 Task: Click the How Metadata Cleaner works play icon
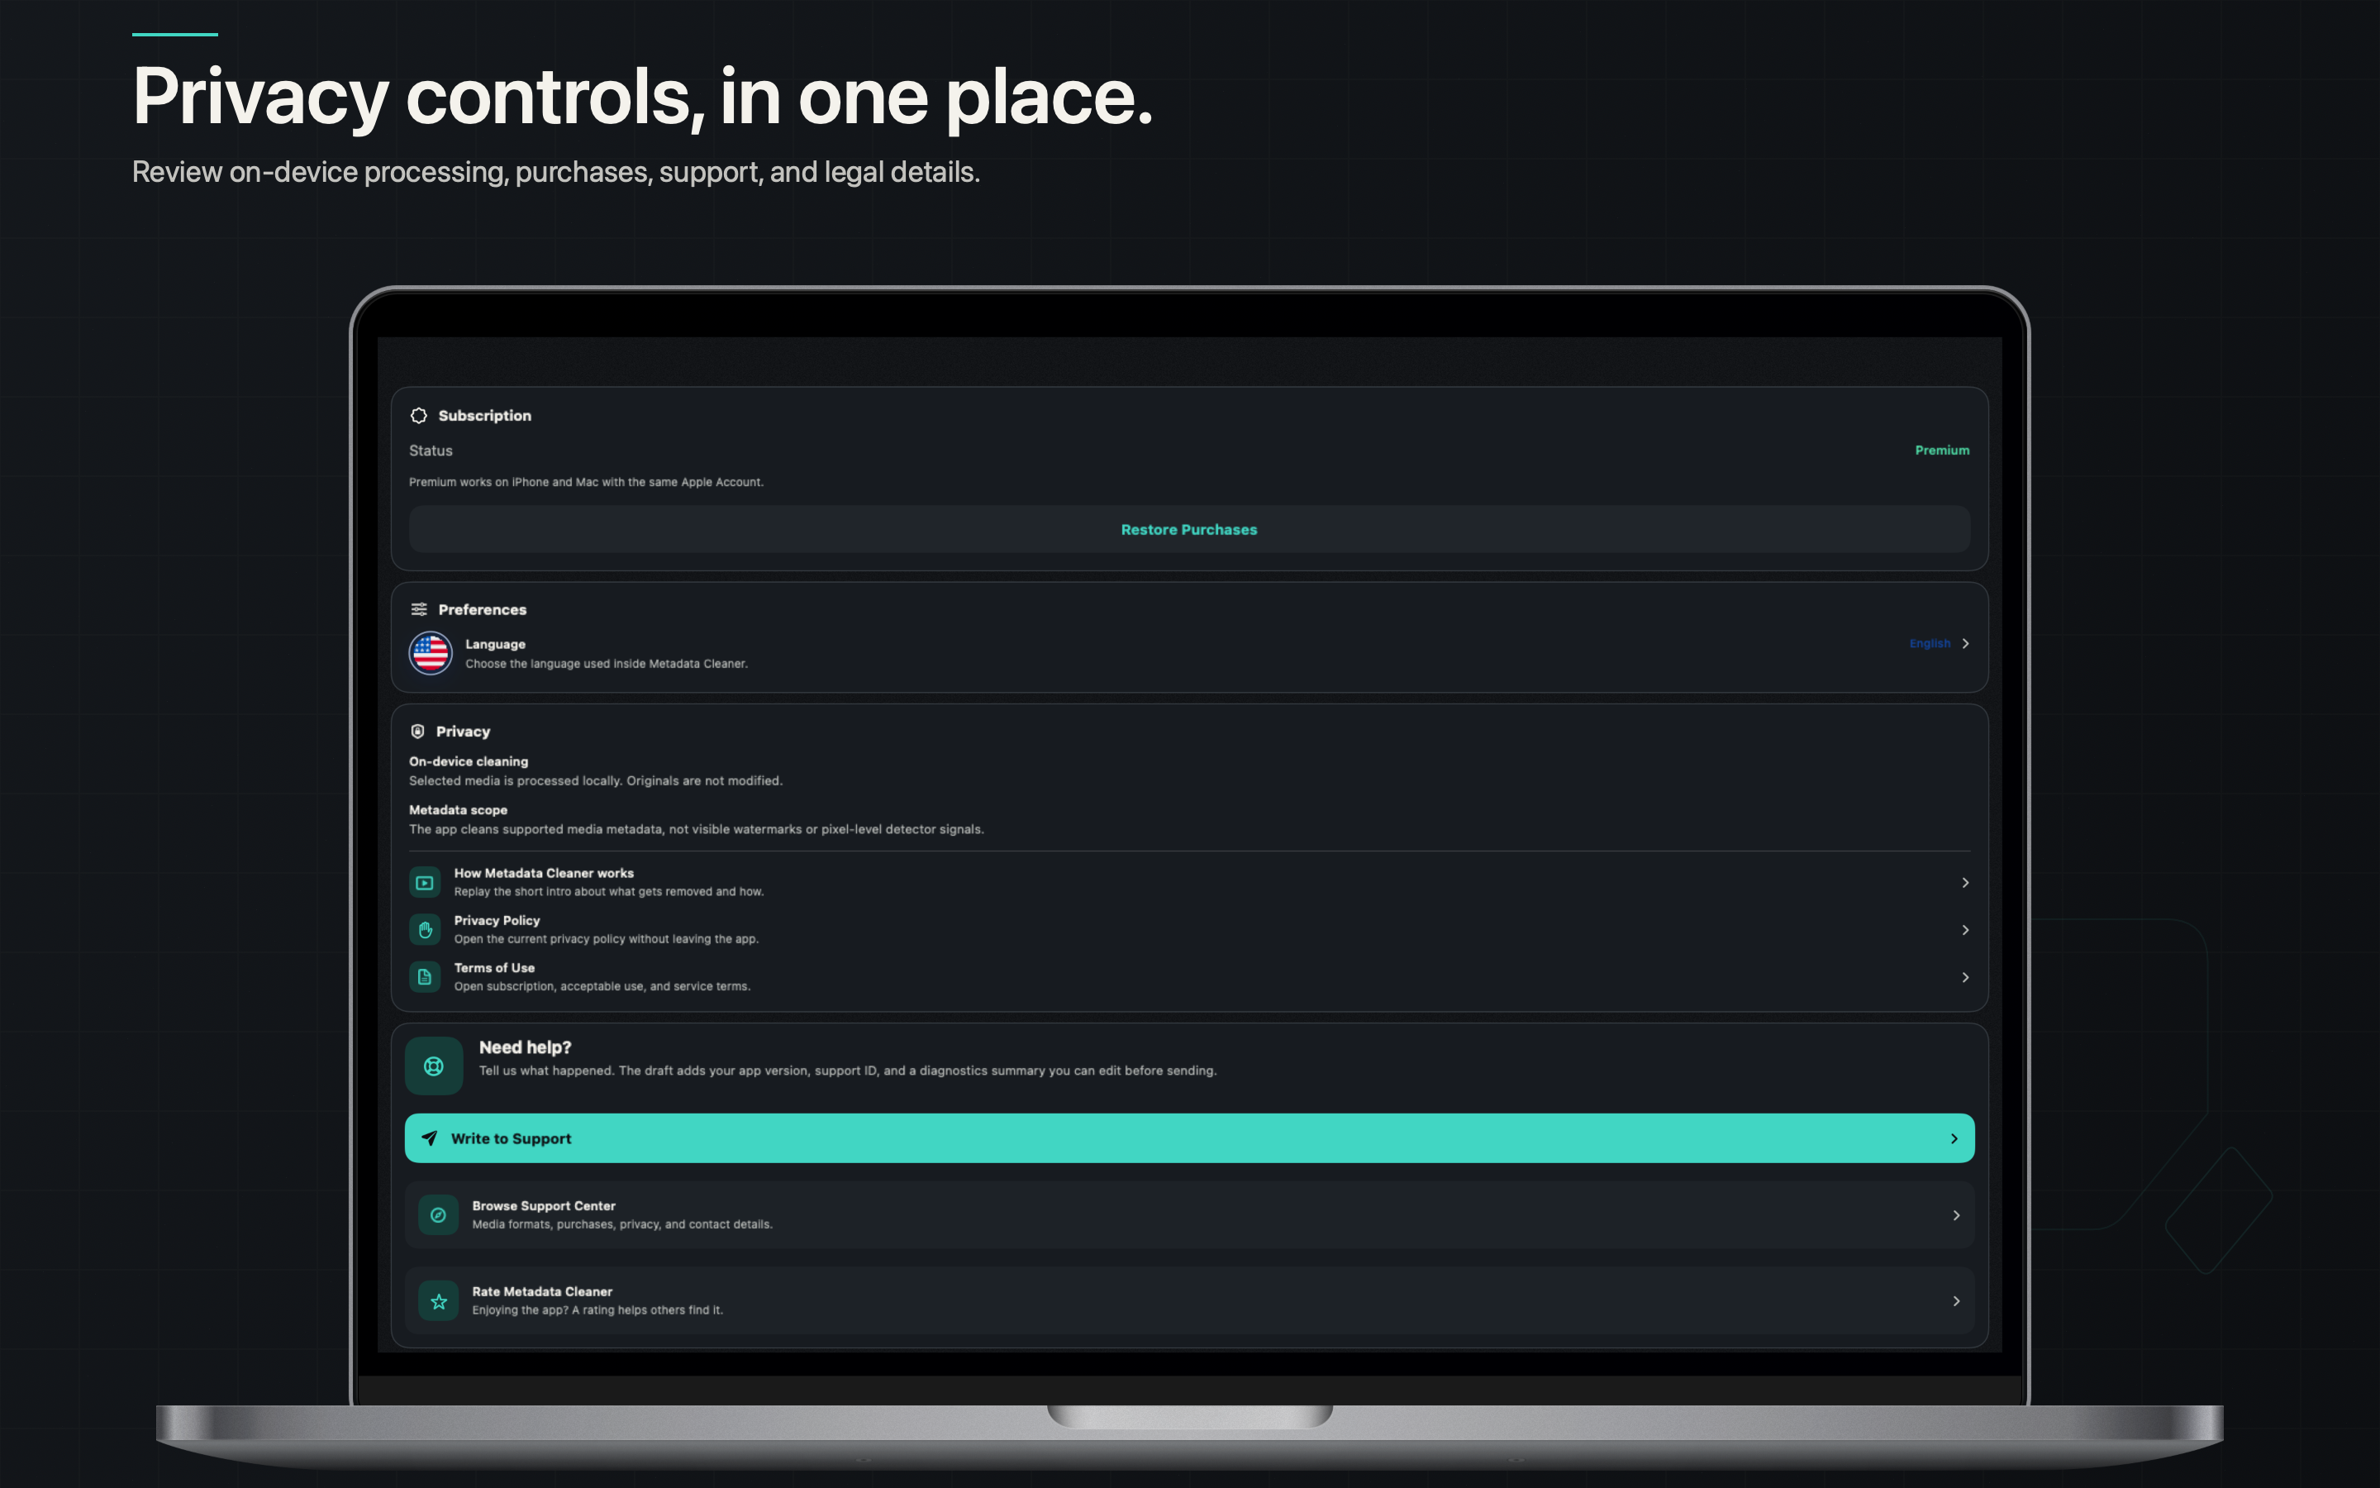pos(425,883)
